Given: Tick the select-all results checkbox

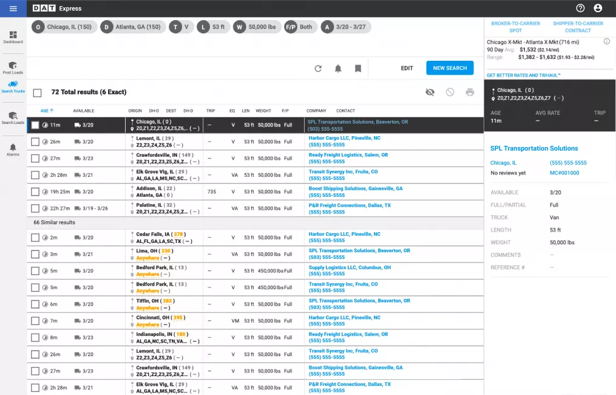Looking at the screenshot, I should pos(37,93).
